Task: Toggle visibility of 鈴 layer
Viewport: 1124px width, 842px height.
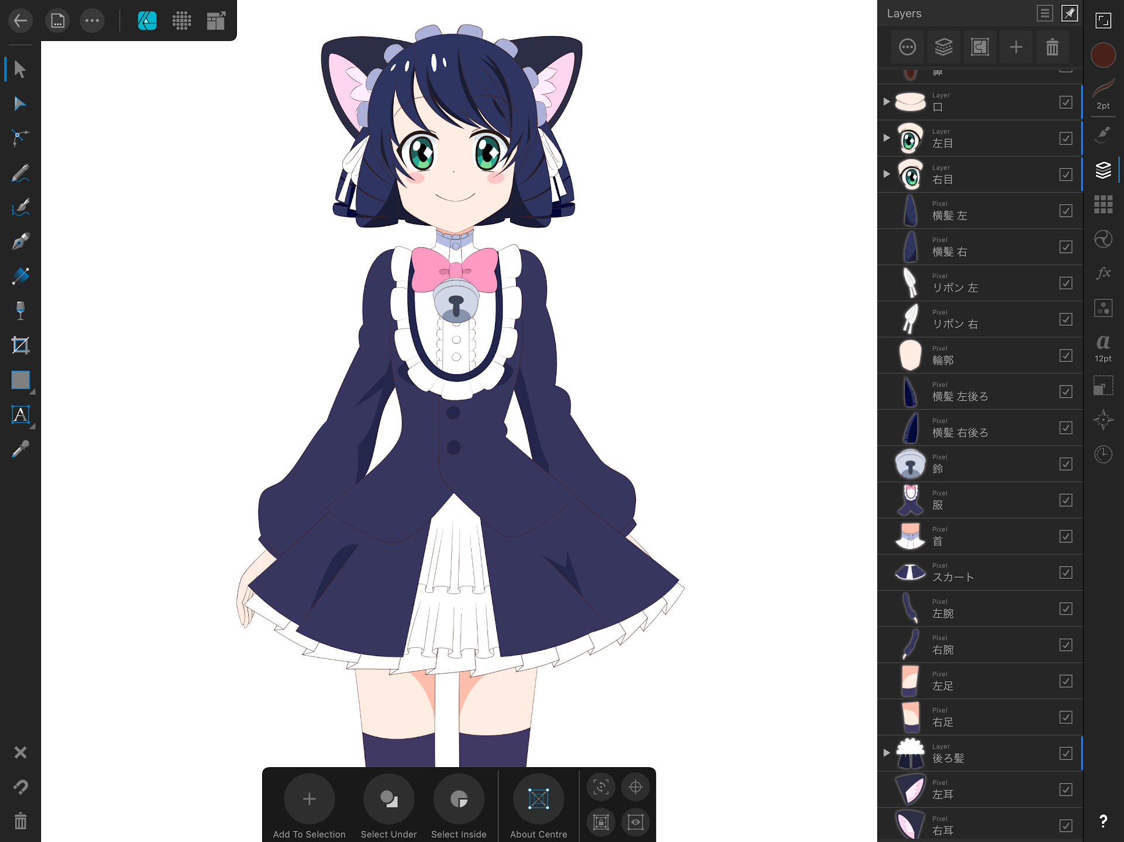Action: click(1065, 464)
